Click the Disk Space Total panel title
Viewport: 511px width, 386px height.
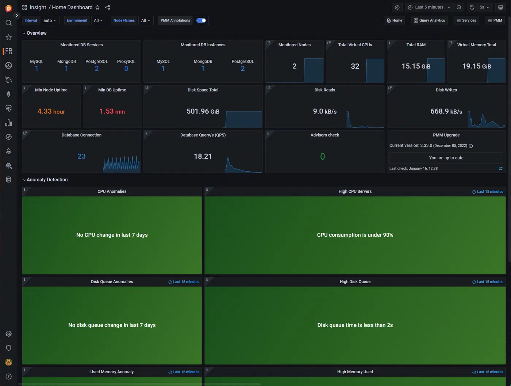pyautogui.click(x=203, y=90)
